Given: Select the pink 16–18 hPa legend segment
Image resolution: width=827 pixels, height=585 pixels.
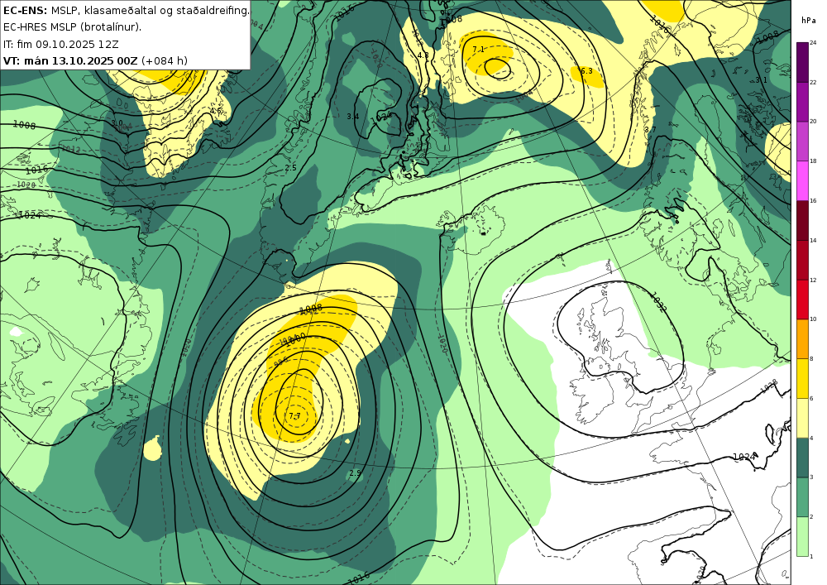Looking at the screenshot, I should pyautogui.click(x=803, y=180).
